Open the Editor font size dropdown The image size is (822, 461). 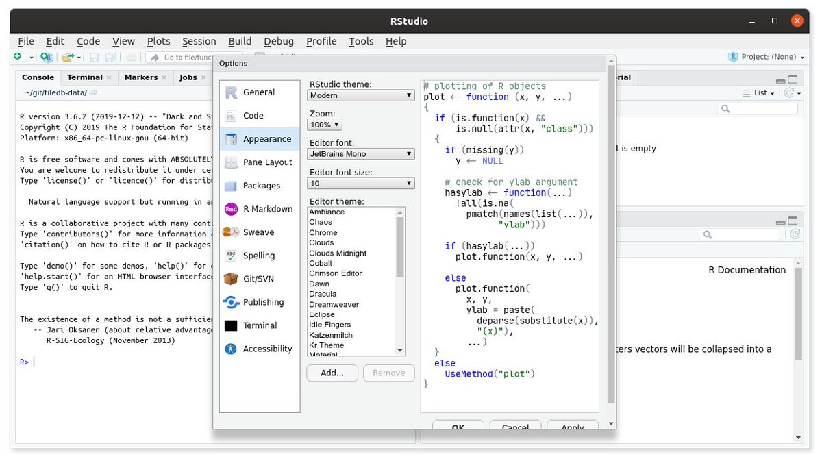coord(361,184)
